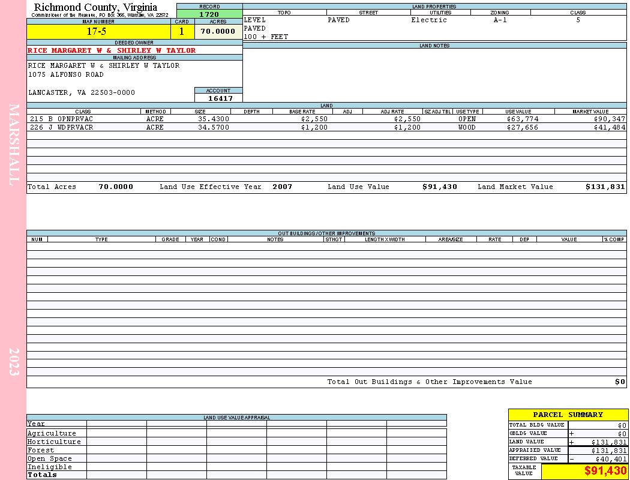630x480 pixels.
Task: Click the % COMP column header
Action: click(x=614, y=239)
